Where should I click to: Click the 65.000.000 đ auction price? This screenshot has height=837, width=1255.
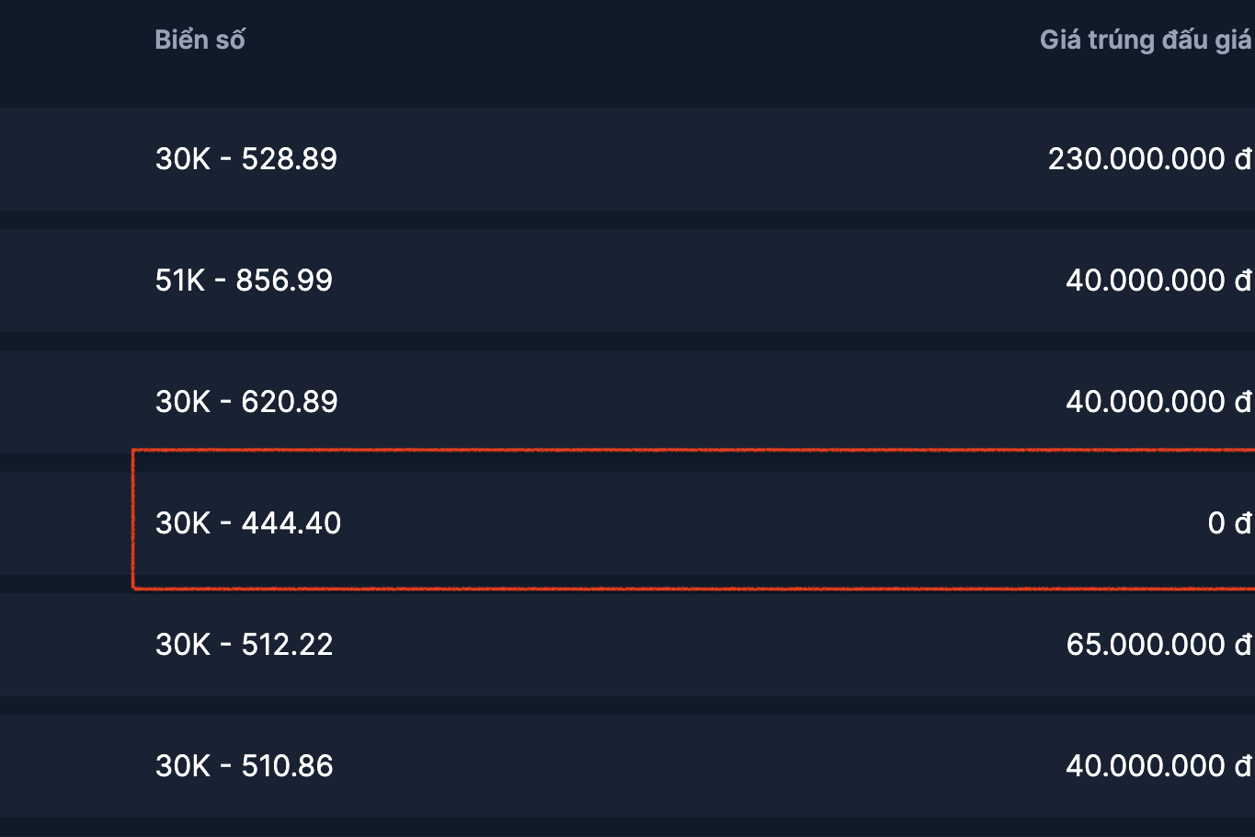pyautogui.click(x=1158, y=645)
